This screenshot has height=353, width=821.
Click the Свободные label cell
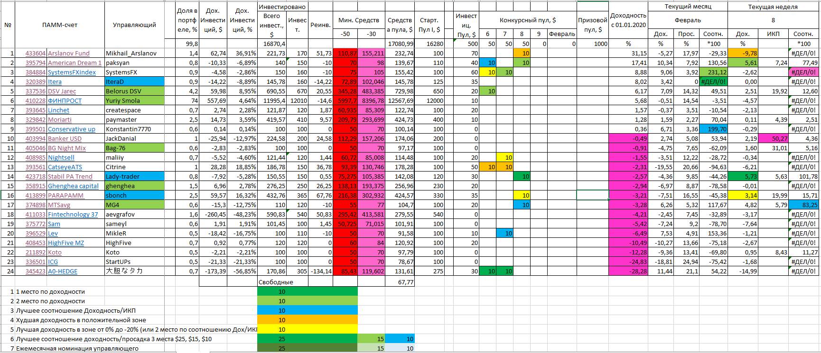pyautogui.click(x=276, y=282)
